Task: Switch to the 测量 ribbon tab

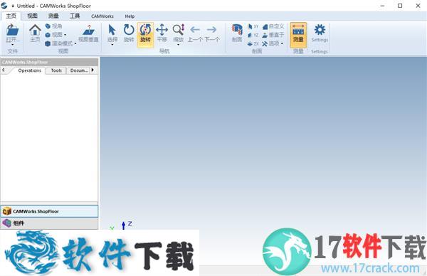Action: [53, 16]
